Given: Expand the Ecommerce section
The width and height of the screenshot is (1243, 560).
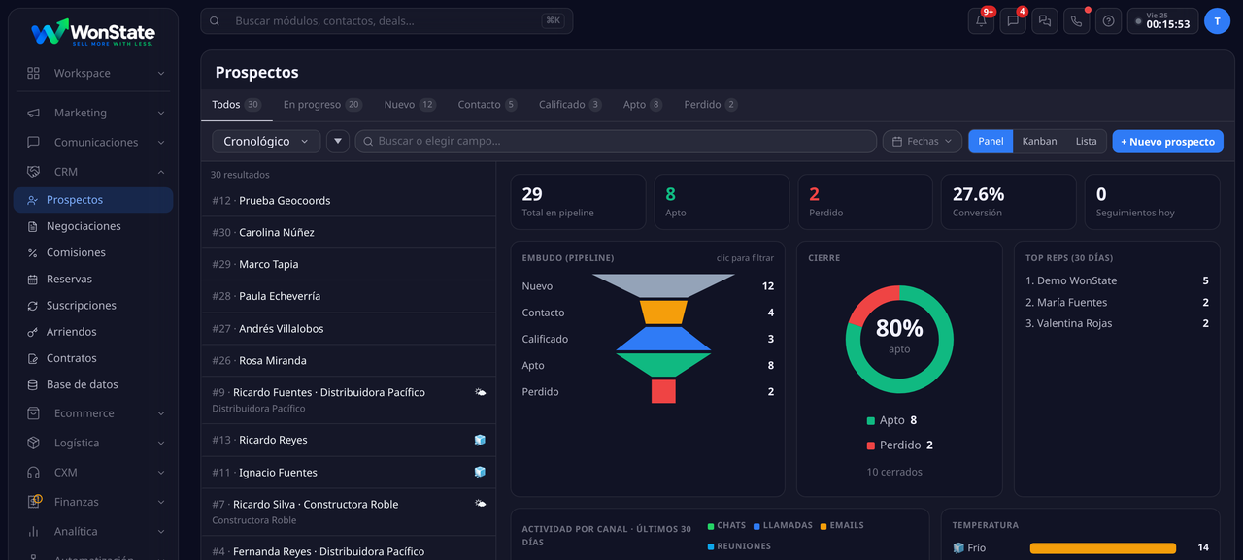Looking at the screenshot, I should [93, 413].
